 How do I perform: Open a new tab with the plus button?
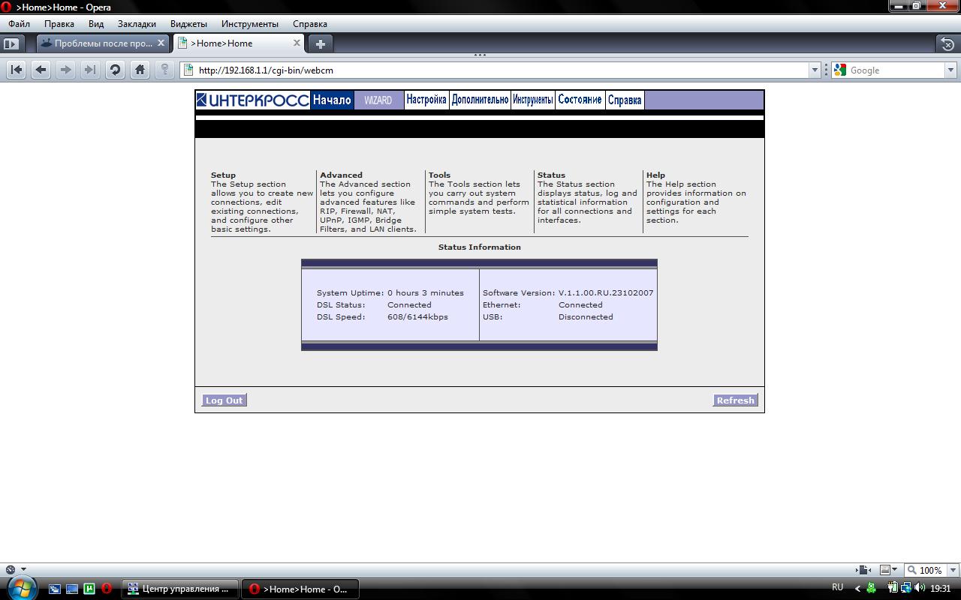(x=320, y=43)
